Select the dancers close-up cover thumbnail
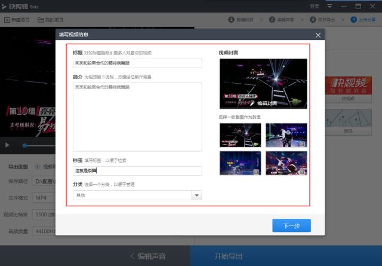 [x=286, y=135]
